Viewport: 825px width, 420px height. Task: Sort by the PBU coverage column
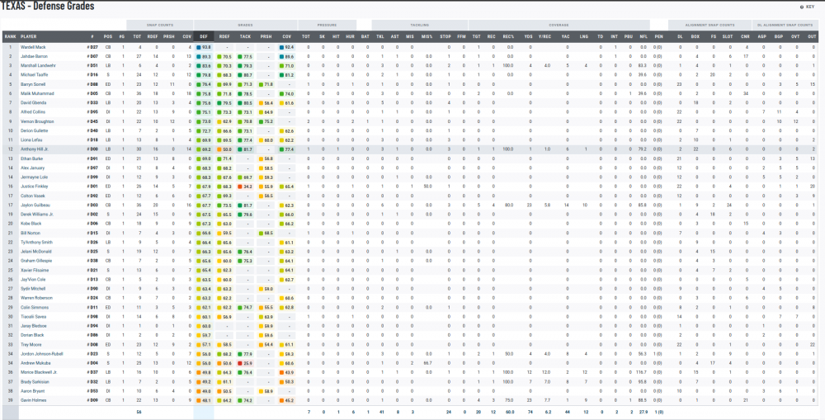point(628,36)
